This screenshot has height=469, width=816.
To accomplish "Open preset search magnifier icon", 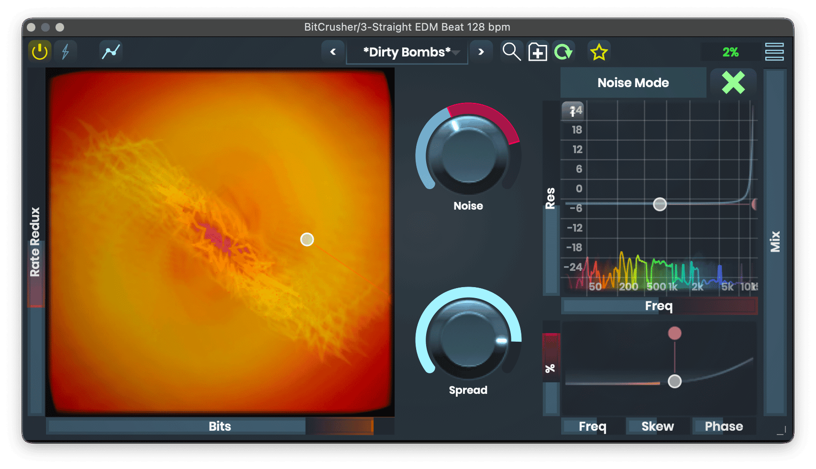I will (x=511, y=52).
